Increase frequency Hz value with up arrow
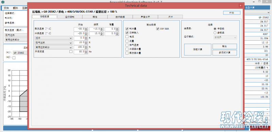The image size is (272, 132). pyautogui.click(x=86, y=51)
